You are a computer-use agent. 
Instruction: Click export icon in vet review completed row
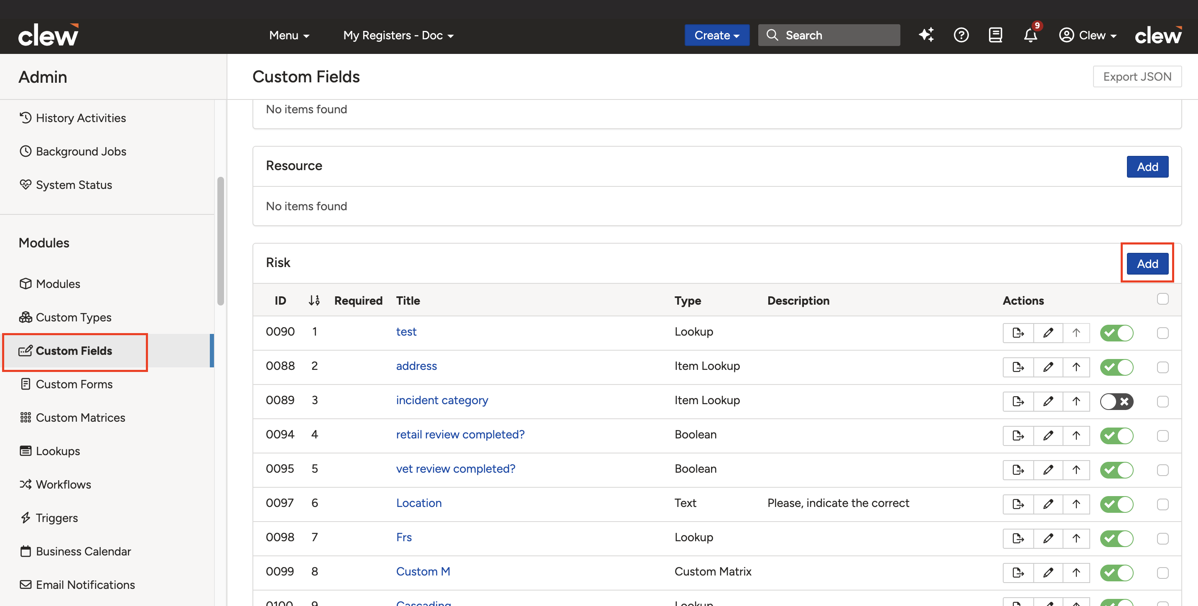click(x=1018, y=470)
